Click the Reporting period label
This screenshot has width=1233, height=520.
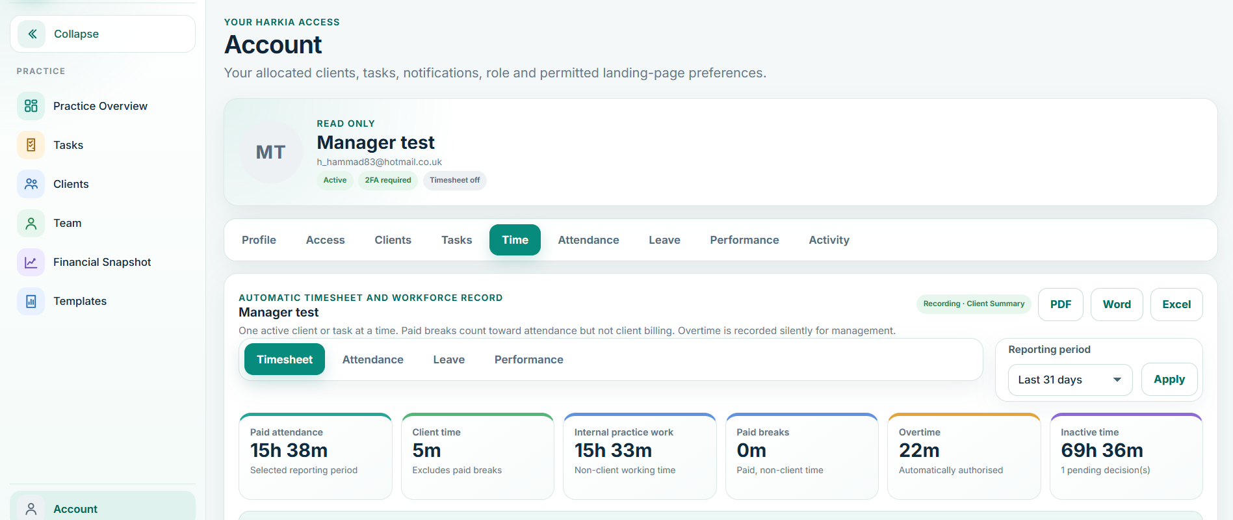coord(1049,349)
